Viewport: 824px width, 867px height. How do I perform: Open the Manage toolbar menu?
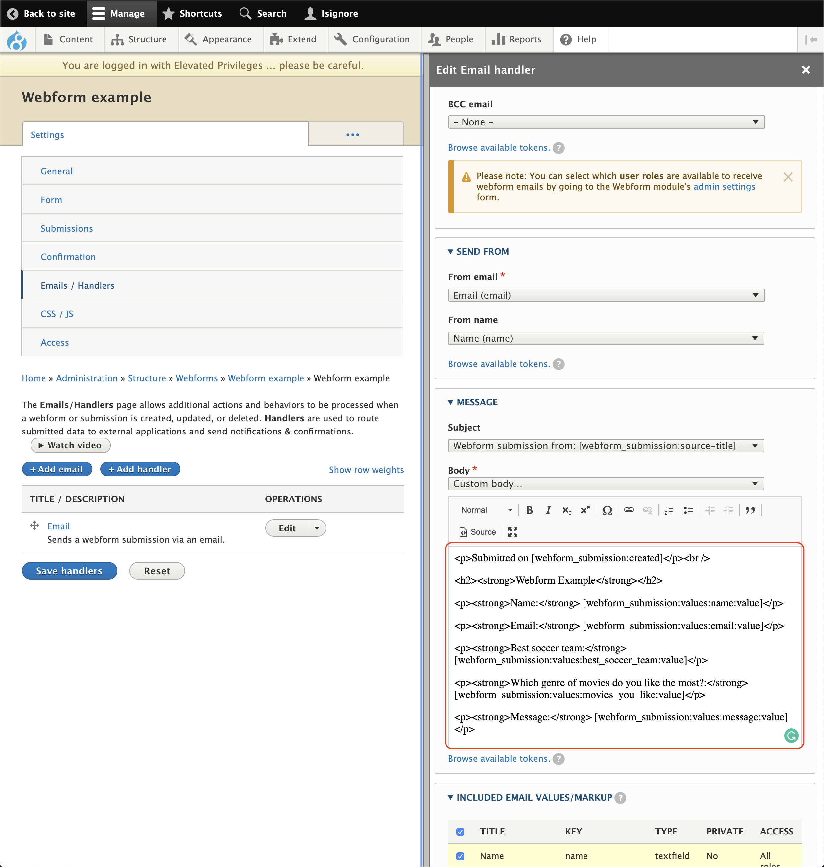[x=121, y=13]
